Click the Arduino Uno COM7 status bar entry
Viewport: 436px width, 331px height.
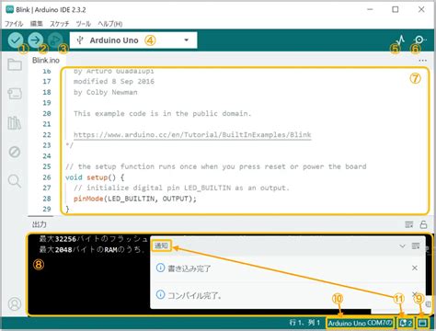point(360,323)
